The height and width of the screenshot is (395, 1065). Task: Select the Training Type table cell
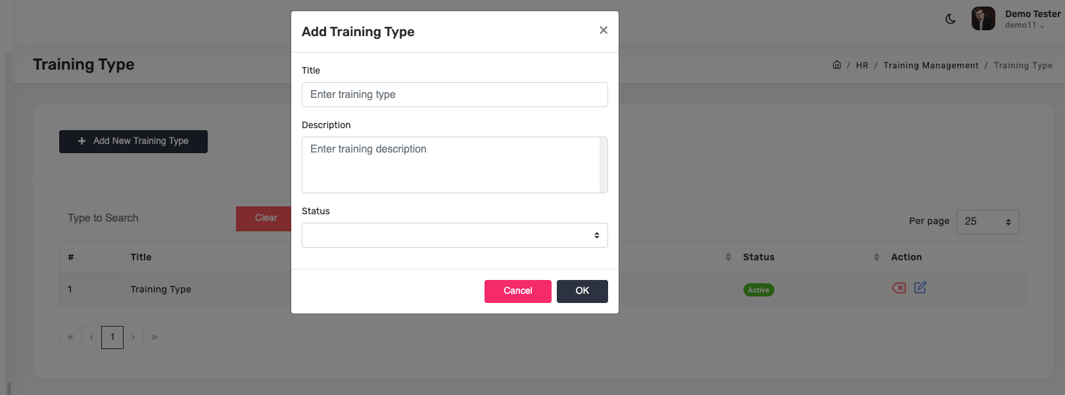[x=160, y=289]
